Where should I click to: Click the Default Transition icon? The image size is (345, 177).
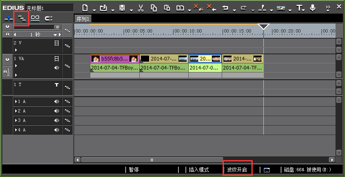(281, 8)
